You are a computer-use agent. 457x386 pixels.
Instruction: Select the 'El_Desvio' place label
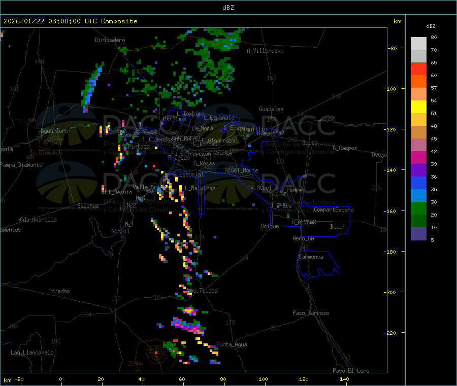[x=118, y=192]
